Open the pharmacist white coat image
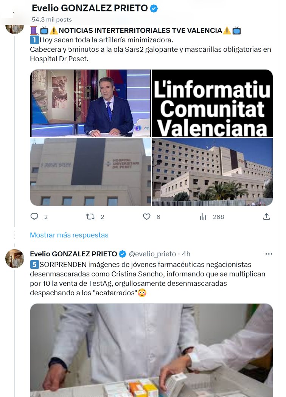 [x=151, y=350]
